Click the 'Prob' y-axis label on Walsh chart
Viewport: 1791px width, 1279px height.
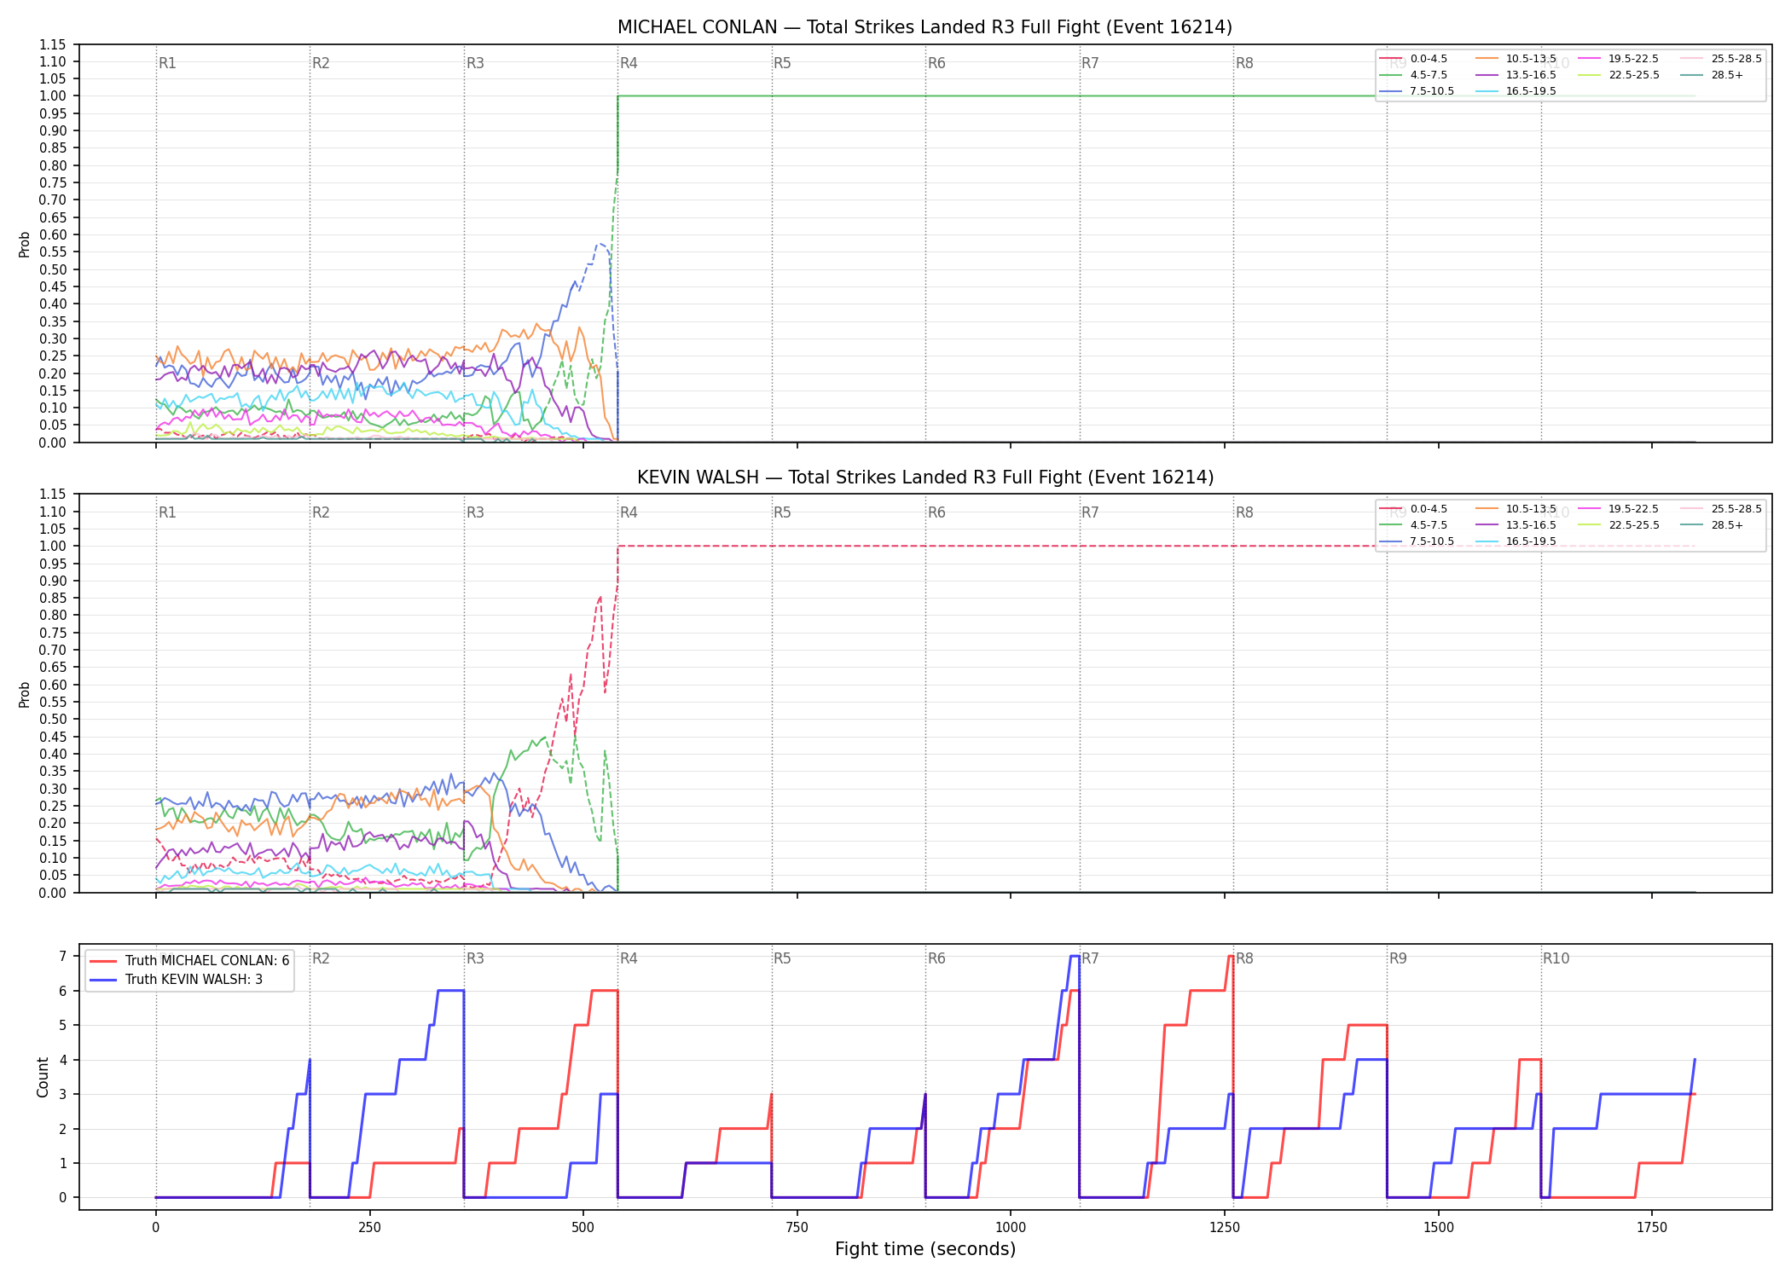click(25, 695)
